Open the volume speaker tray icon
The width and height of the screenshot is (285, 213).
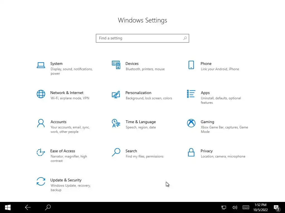coord(235,207)
